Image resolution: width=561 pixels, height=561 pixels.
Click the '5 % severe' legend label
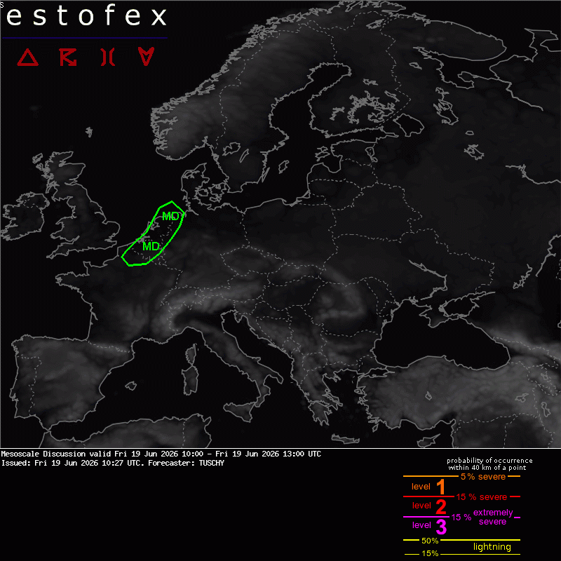pos(483,477)
